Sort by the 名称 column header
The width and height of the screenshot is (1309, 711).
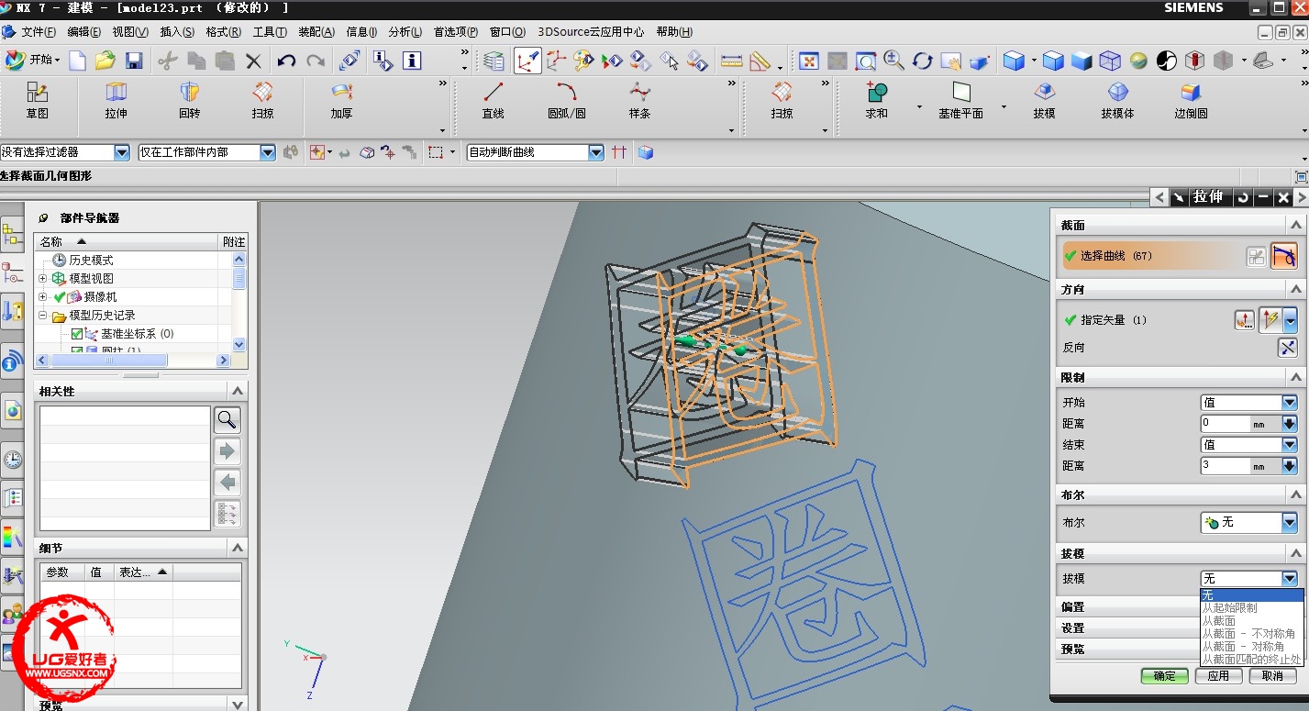[128, 241]
